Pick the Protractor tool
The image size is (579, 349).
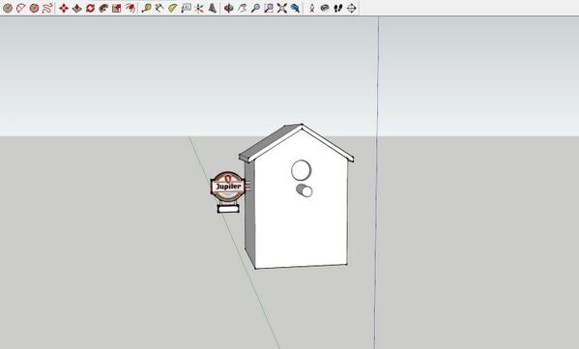(x=173, y=8)
